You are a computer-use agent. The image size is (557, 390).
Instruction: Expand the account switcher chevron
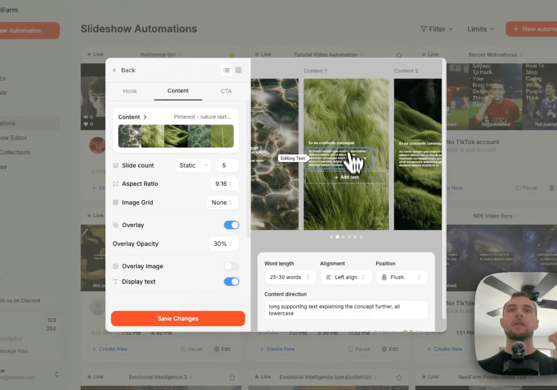56,374
